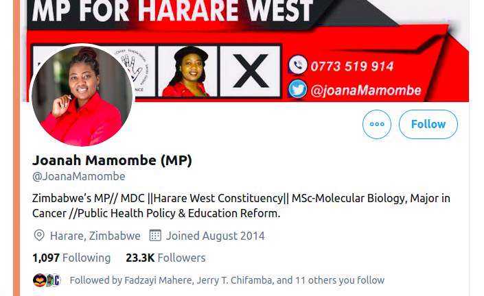Screen dimensions: 484x296
Task: View the 1,097 Following list
Action: click(71, 258)
